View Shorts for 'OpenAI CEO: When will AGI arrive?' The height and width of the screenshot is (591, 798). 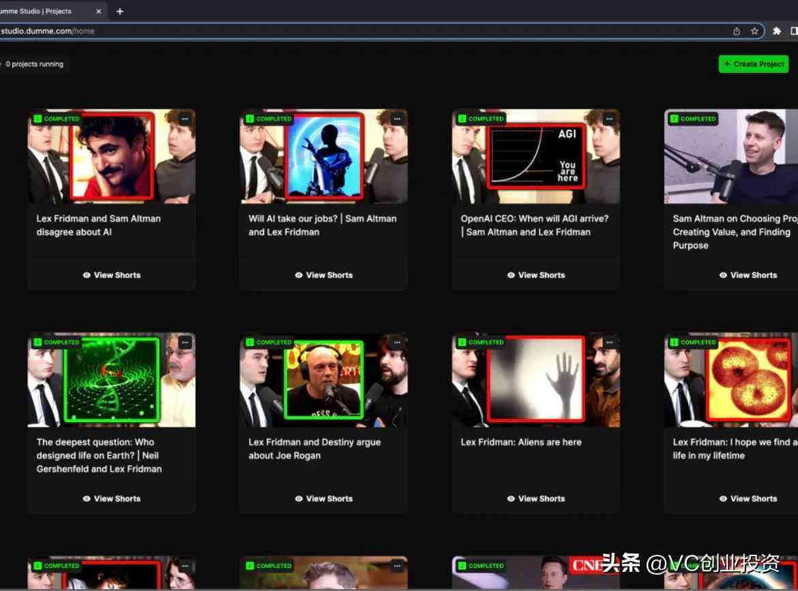pos(536,275)
